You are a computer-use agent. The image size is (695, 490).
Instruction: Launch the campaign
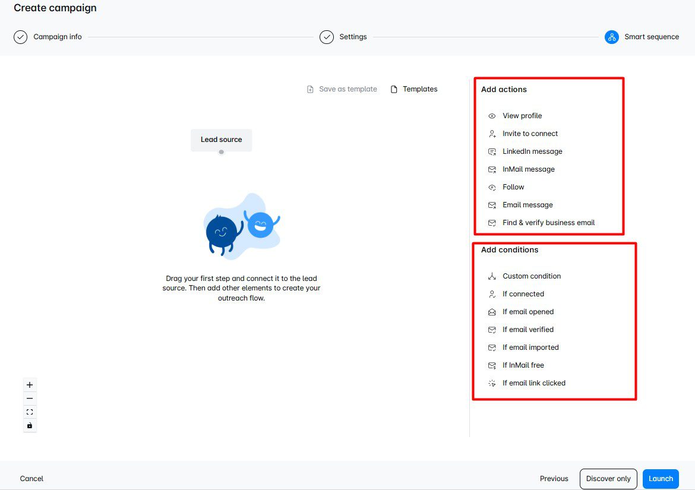point(661,479)
